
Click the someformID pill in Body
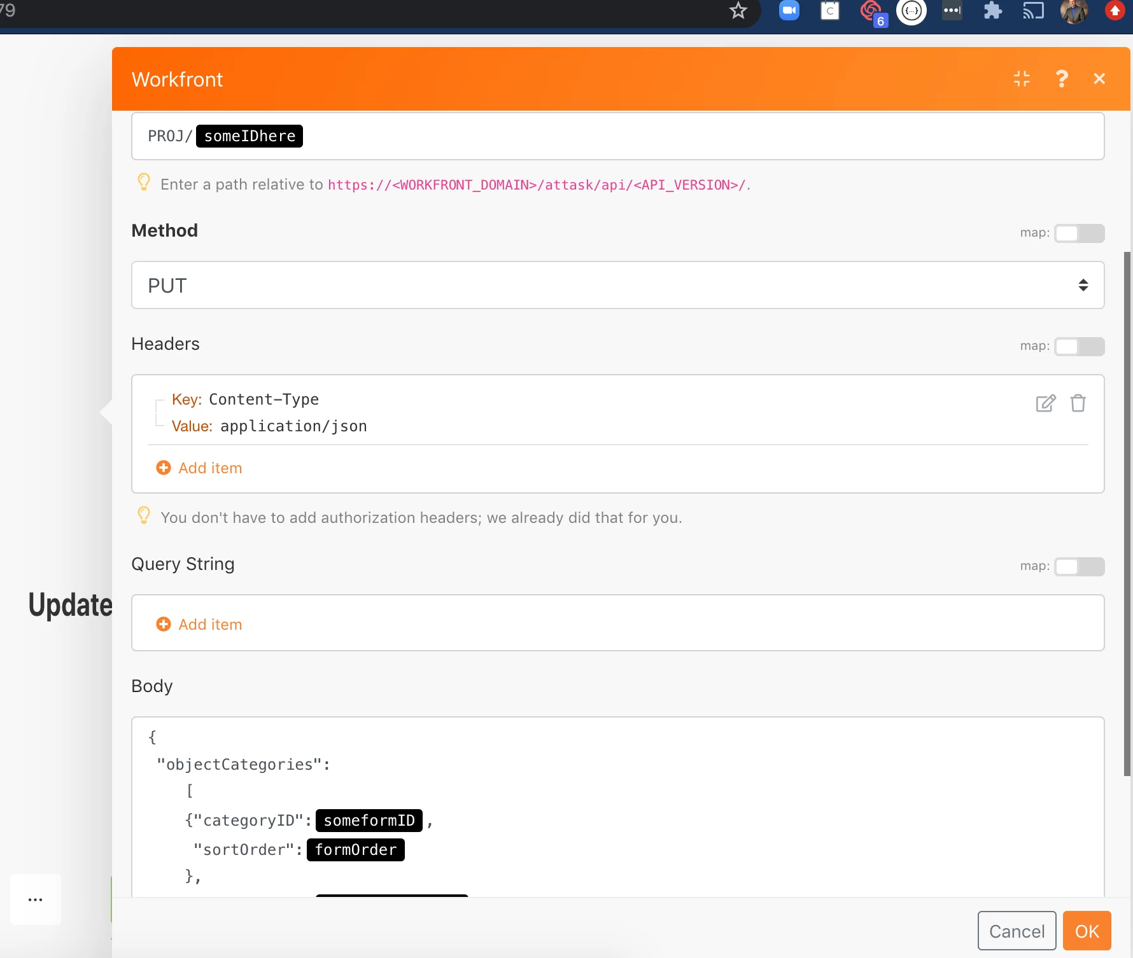tap(369, 821)
